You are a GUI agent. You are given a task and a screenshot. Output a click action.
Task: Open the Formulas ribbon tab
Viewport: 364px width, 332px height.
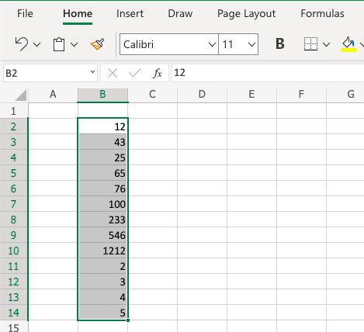pyautogui.click(x=322, y=13)
